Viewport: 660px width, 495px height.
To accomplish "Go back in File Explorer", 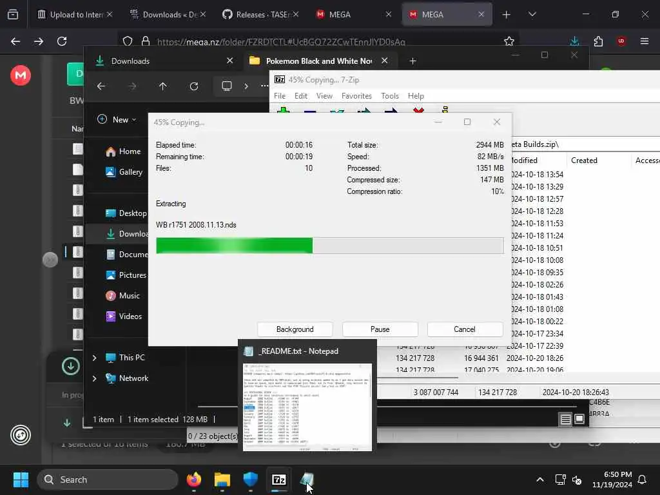I will [101, 86].
